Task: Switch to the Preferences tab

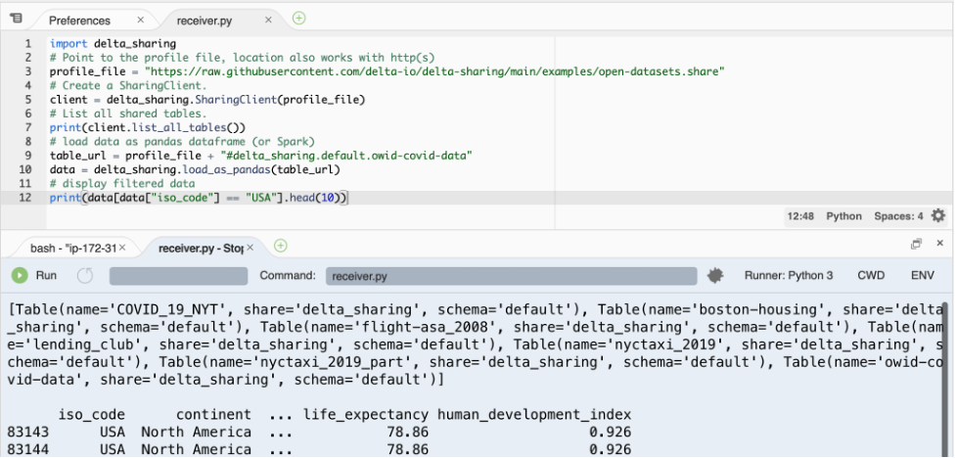Action: click(x=79, y=20)
